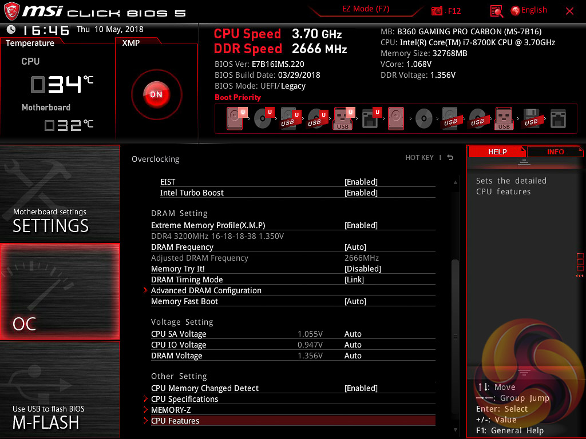Click the globe language icon
586x439 pixels.
516,11
